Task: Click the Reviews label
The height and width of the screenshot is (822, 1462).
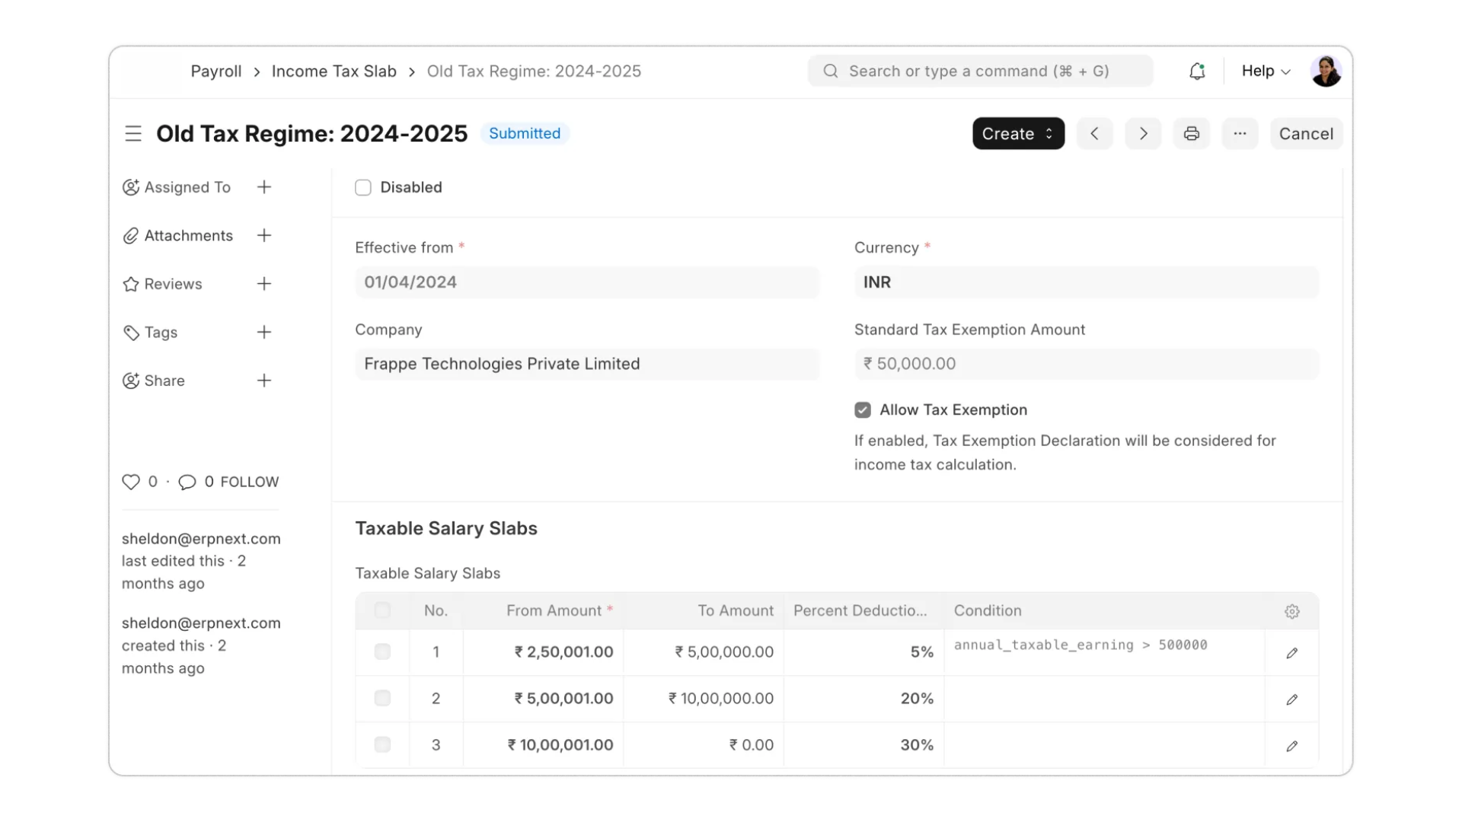Action: click(173, 284)
